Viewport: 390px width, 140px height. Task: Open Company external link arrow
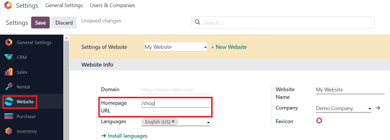click(x=378, y=108)
